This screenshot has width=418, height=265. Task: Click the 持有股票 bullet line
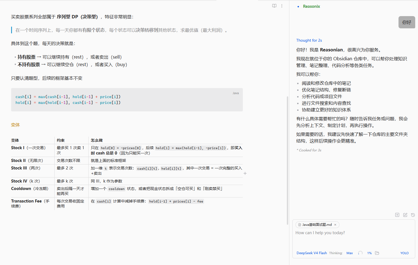click(x=70, y=57)
